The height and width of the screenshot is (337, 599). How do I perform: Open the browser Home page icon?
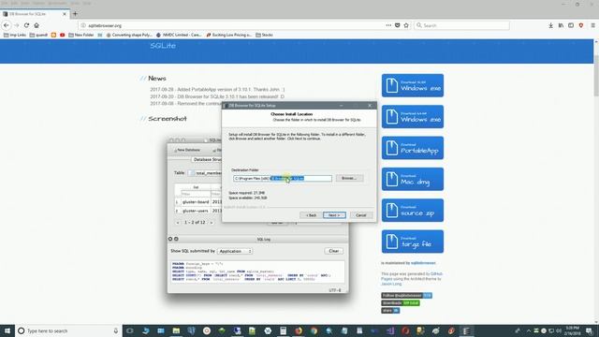37,25
